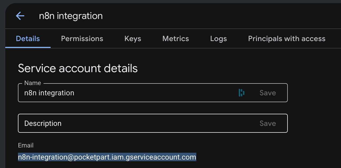This screenshot has height=168, width=341.
Task: Save the Description field
Action: point(268,123)
